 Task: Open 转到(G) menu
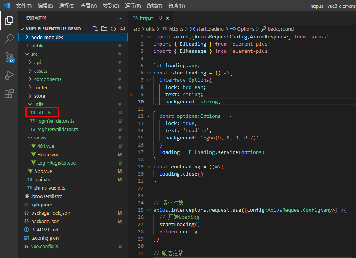tap(111, 6)
